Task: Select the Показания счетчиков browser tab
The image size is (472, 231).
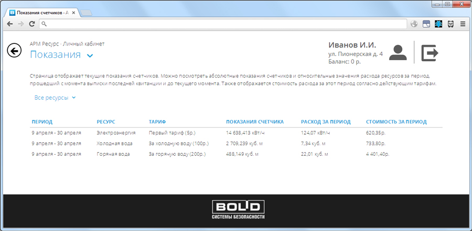Action: click(42, 11)
